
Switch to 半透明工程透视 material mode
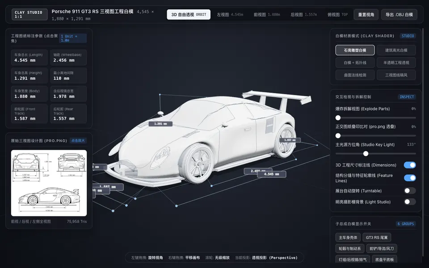[x=396, y=63]
